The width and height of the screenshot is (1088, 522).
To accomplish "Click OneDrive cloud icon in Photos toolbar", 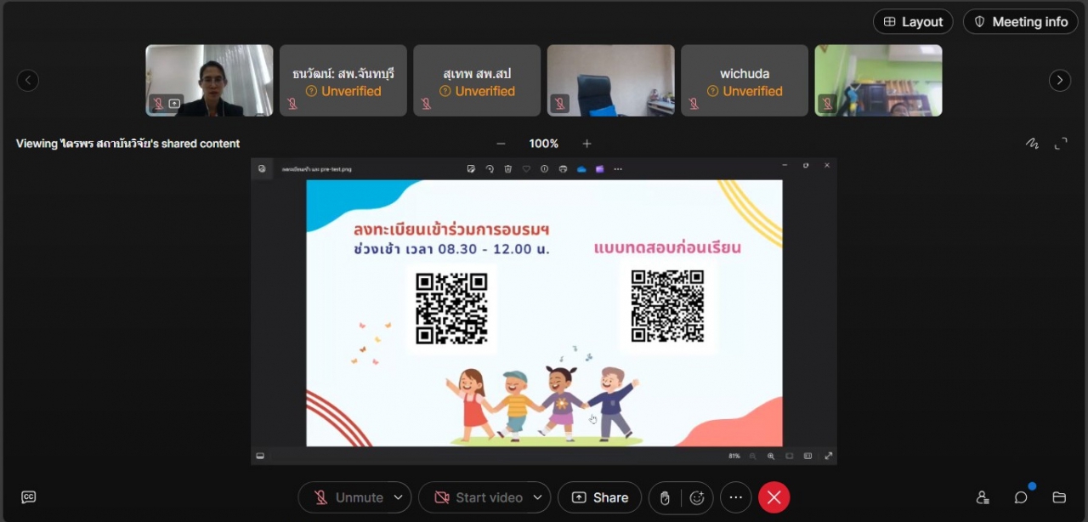I will [581, 168].
